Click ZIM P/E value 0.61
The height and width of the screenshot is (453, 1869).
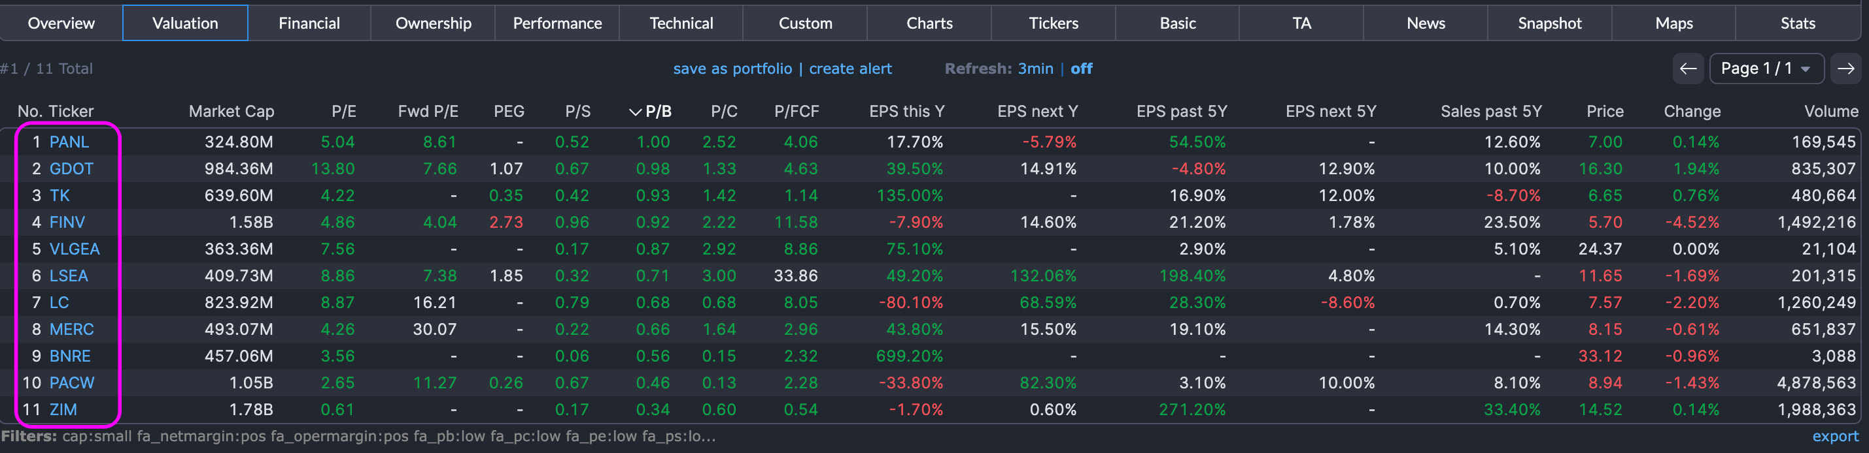point(337,409)
